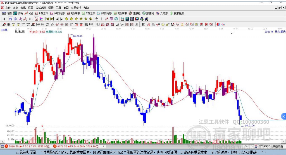This screenshot has width=286, height=155.
Task: Open the P数字表 tool
Action: click(73, 13)
